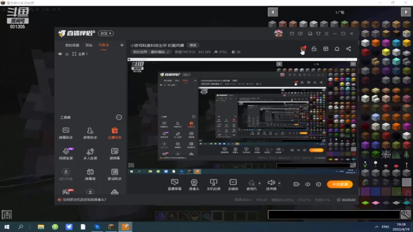Mute the 麦克风 microphone
This screenshot has width=413, height=232.
251,185
